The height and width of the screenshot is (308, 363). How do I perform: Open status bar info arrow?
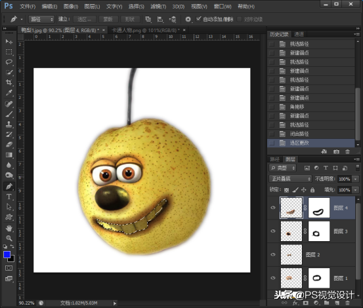[115, 303]
